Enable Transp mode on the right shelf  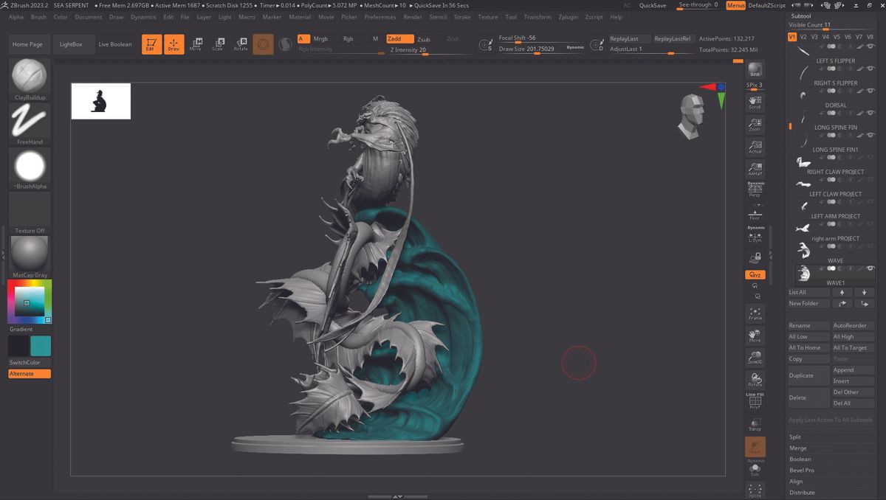click(755, 426)
